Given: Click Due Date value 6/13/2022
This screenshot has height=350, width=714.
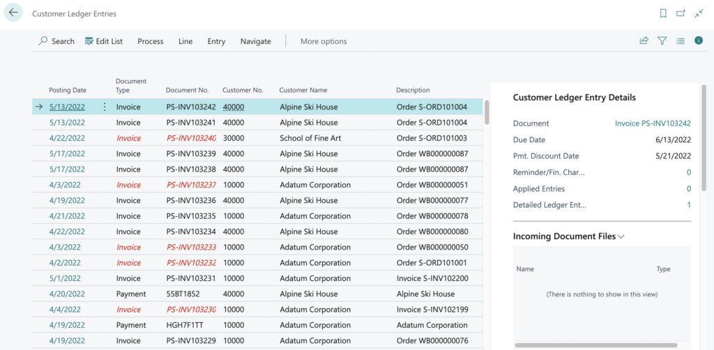Looking at the screenshot, I should [674, 139].
